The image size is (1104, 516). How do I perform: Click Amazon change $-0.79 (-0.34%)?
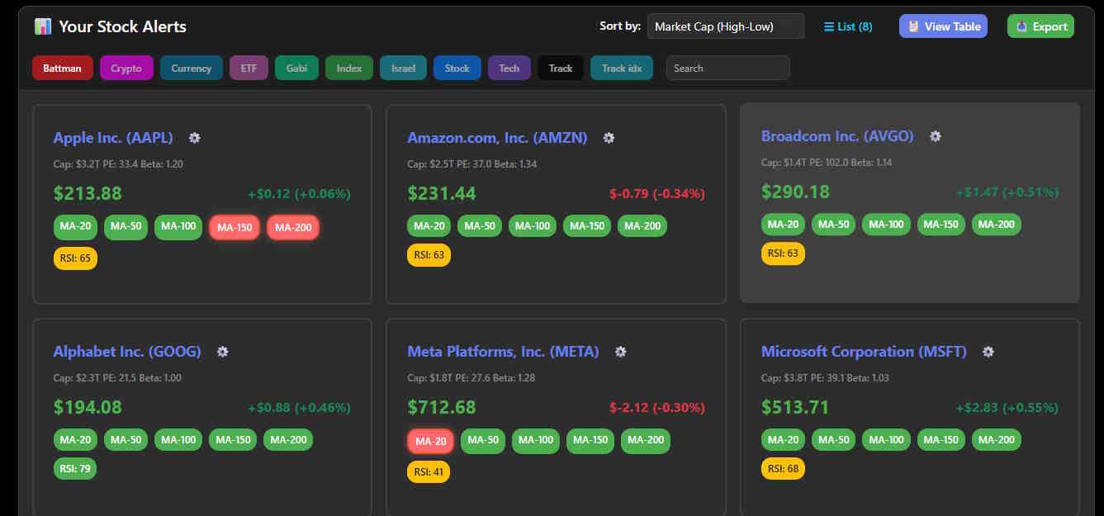pyautogui.click(x=657, y=194)
